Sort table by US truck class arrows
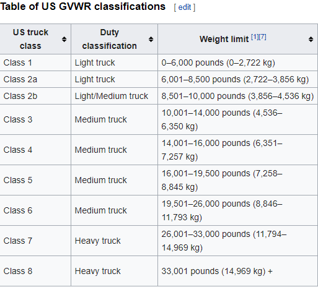Viewport: 318px width, 292px height. point(64,39)
